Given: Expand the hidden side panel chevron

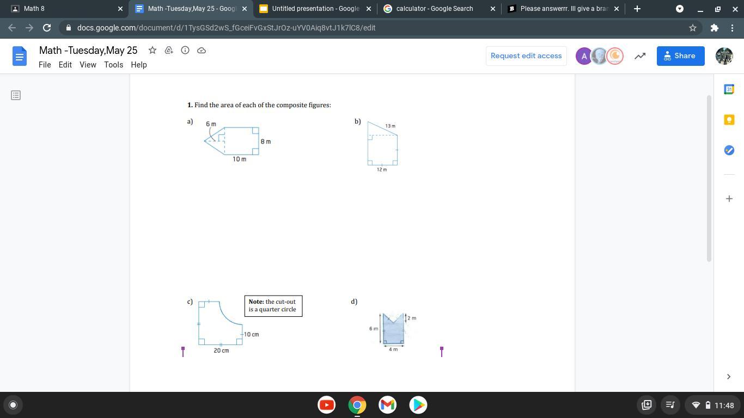Looking at the screenshot, I should [x=729, y=377].
